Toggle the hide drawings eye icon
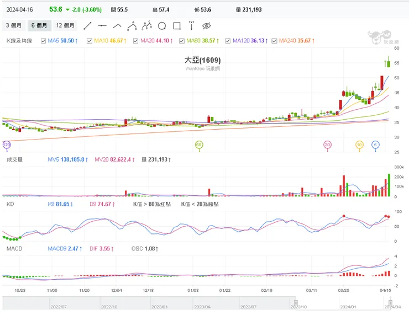 (206, 26)
